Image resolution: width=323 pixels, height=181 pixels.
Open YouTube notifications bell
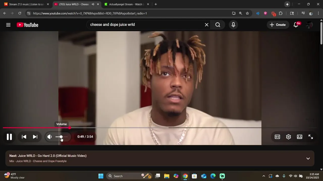tap(296, 25)
